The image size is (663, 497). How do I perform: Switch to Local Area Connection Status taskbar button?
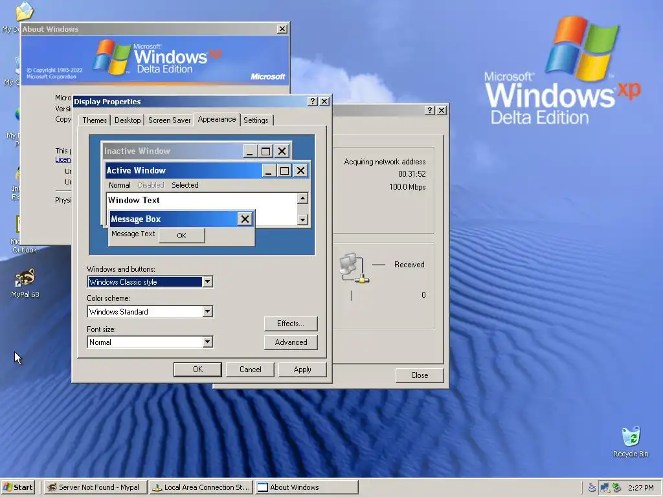pyautogui.click(x=201, y=487)
